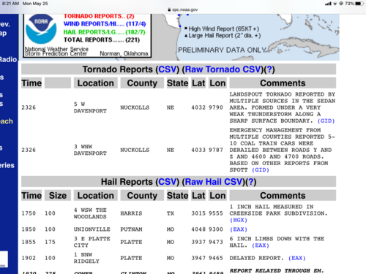Select the yellow highlighted sidebar menu item
Image resolution: width=366 pixels, height=274 pixels.
pyautogui.click(x=7, y=121)
